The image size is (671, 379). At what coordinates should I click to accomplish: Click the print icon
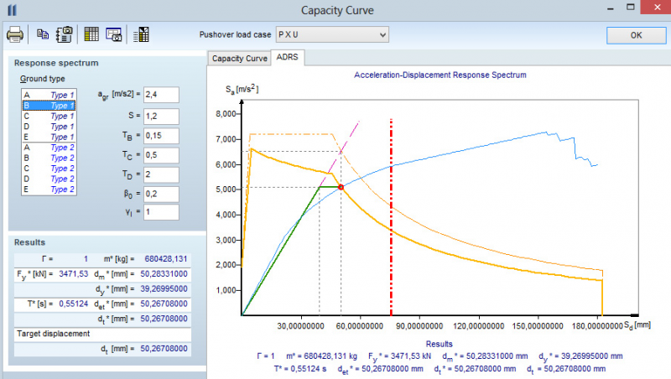pyautogui.click(x=15, y=34)
